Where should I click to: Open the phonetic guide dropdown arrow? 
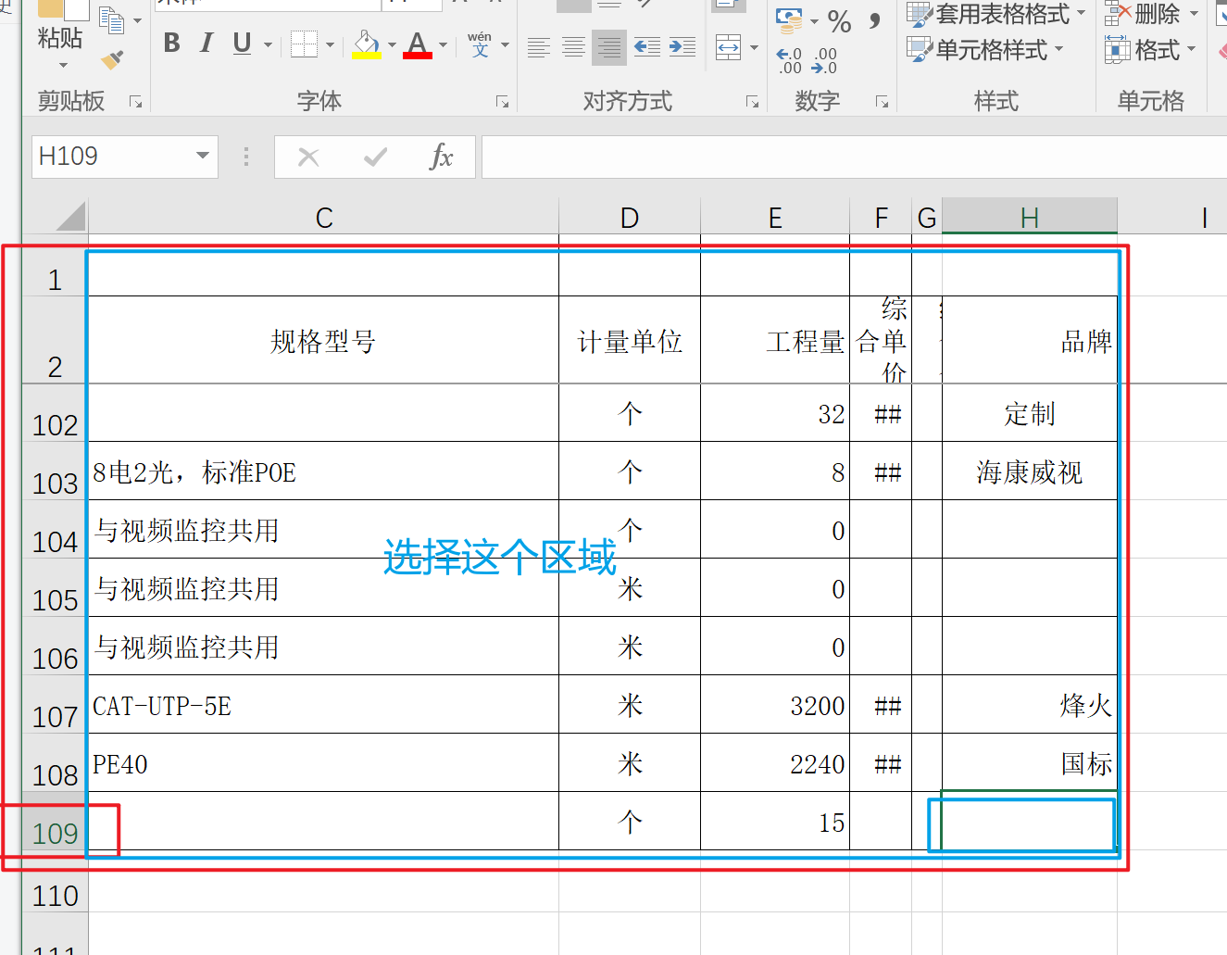pyautogui.click(x=505, y=44)
